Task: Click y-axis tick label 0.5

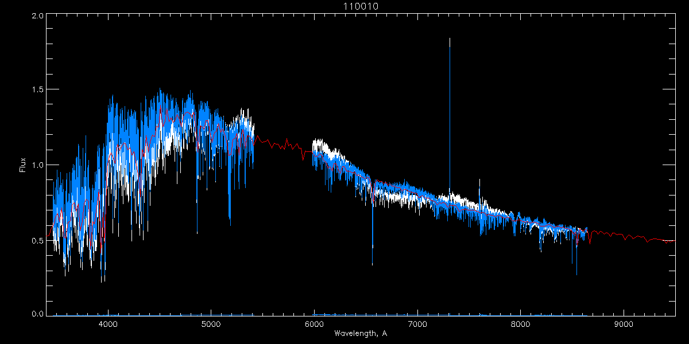Action: [x=38, y=240]
